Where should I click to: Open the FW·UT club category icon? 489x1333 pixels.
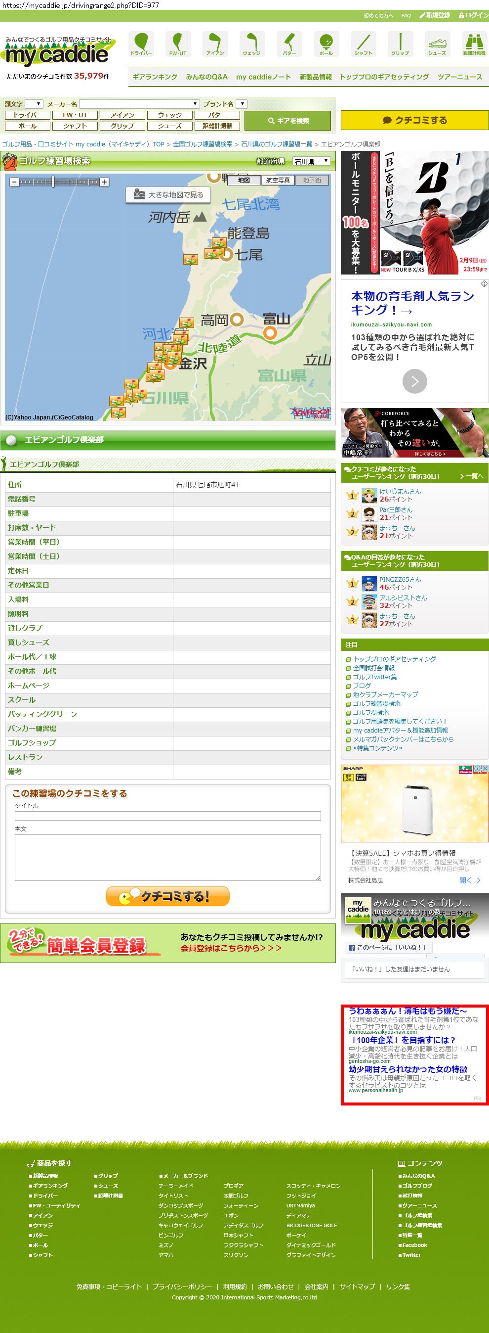tap(178, 44)
